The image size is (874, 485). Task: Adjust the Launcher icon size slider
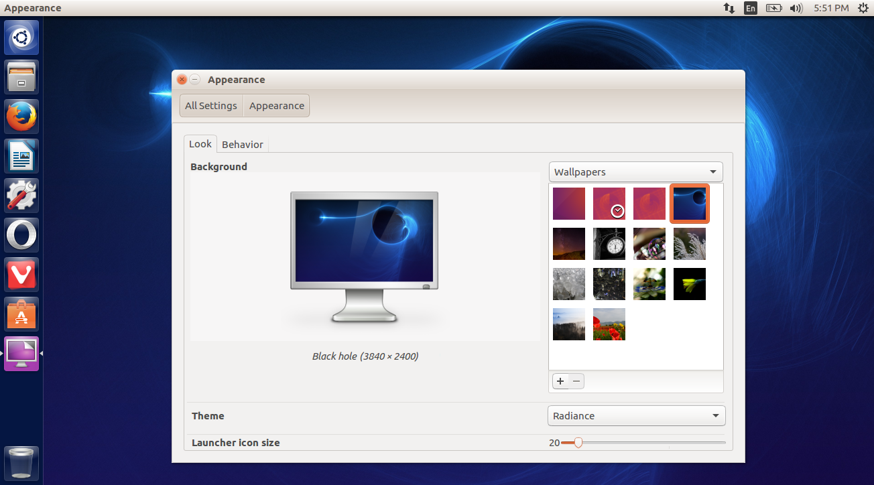[x=578, y=442]
